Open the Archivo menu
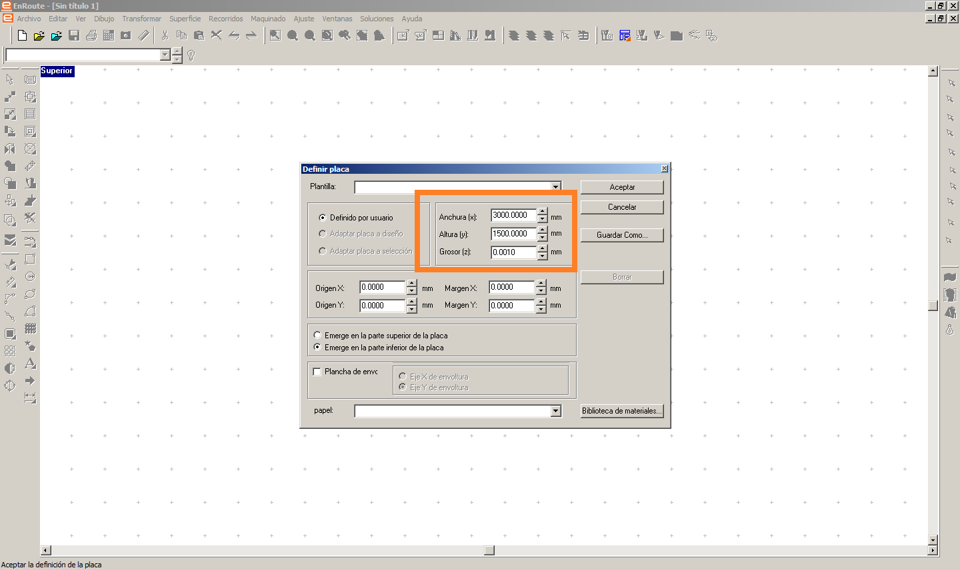 tap(29, 19)
